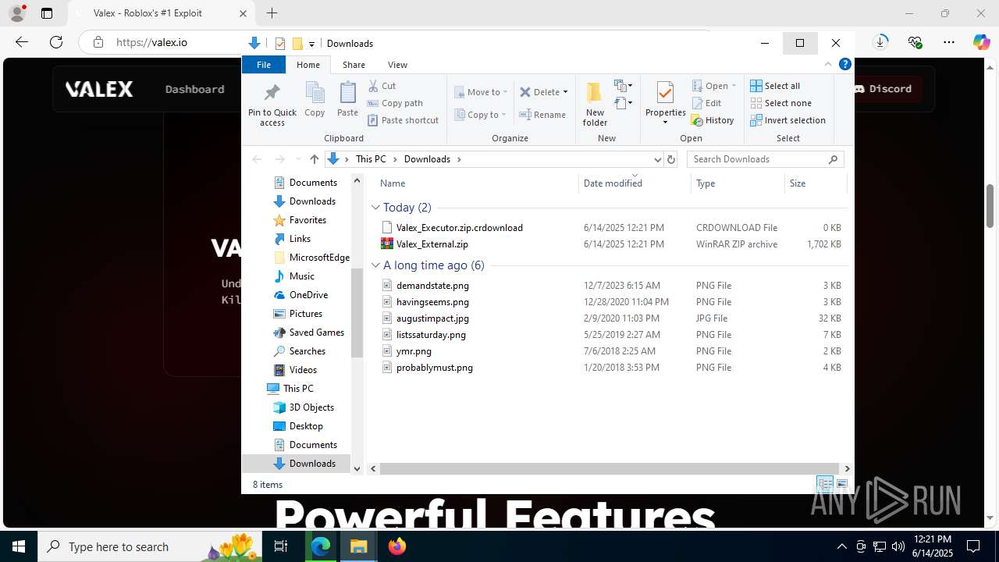Viewport: 999px width, 562px height.
Task: Open Task View on taskbar
Action: click(x=282, y=546)
